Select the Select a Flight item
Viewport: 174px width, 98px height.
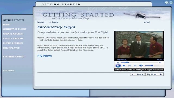pos(13,39)
